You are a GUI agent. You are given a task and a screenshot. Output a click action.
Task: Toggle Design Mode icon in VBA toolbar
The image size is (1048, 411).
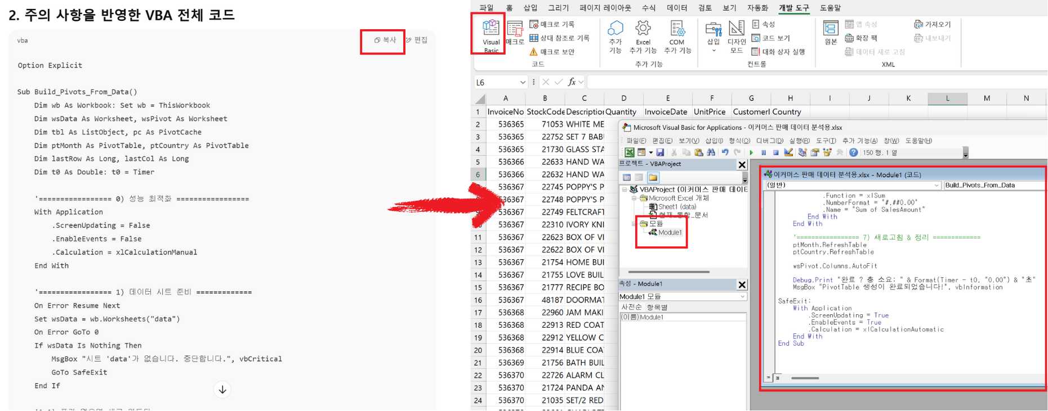tap(788, 152)
